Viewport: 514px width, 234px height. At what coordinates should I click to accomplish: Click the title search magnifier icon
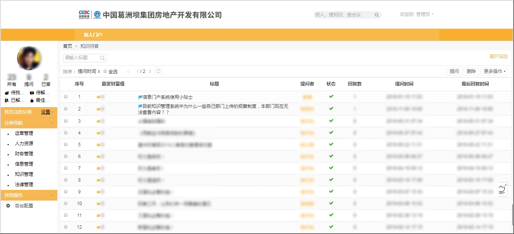pos(102,58)
